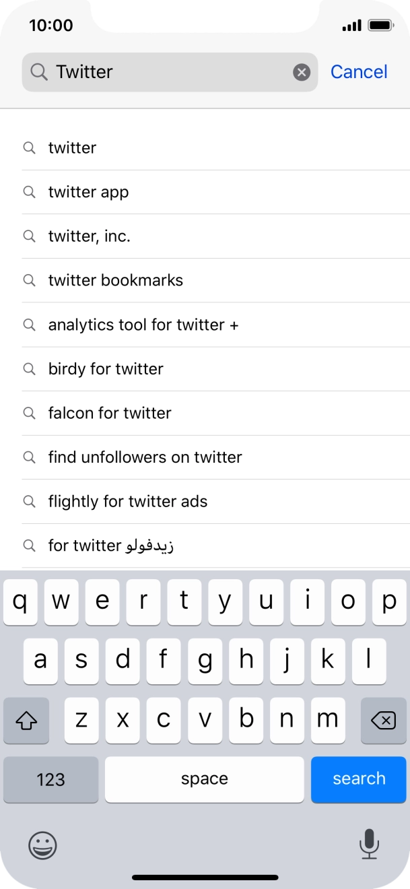The image size is (410, 889).
Task: Open the emoji keyboard
Action: tap(42, 846)
